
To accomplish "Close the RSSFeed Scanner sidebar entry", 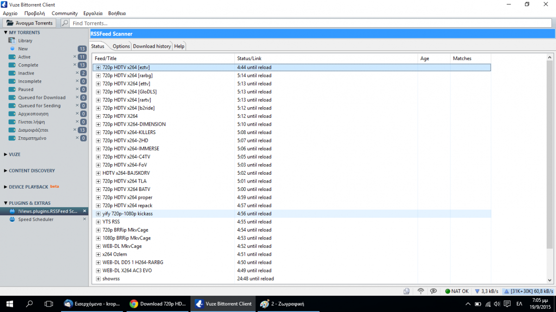I will [84, 211].
